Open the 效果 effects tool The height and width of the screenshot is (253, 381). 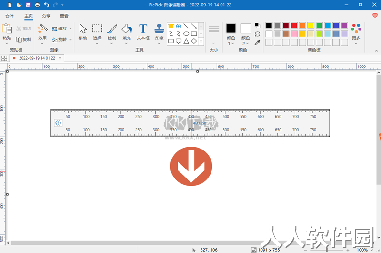42,33
